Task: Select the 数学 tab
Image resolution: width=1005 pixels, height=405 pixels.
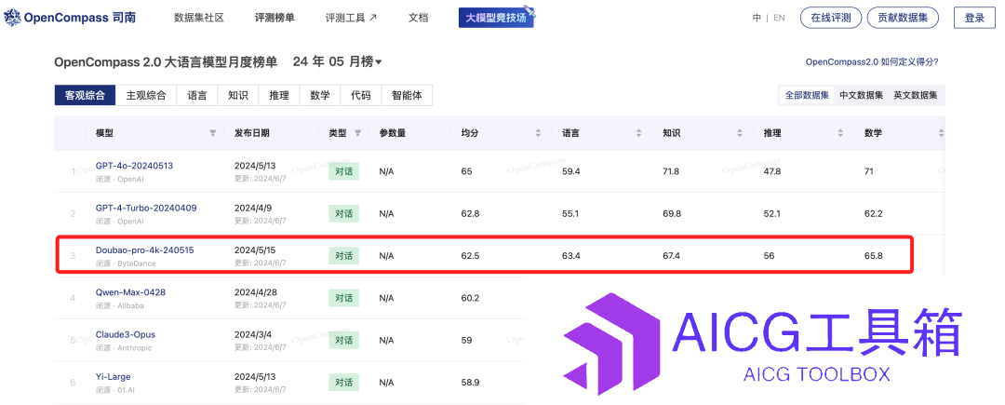Action: click(x=320, y=96)
